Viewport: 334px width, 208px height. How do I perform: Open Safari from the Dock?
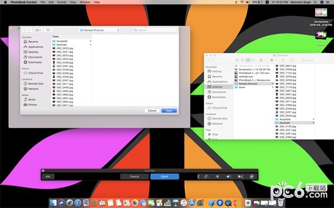[x=78, y=202]
